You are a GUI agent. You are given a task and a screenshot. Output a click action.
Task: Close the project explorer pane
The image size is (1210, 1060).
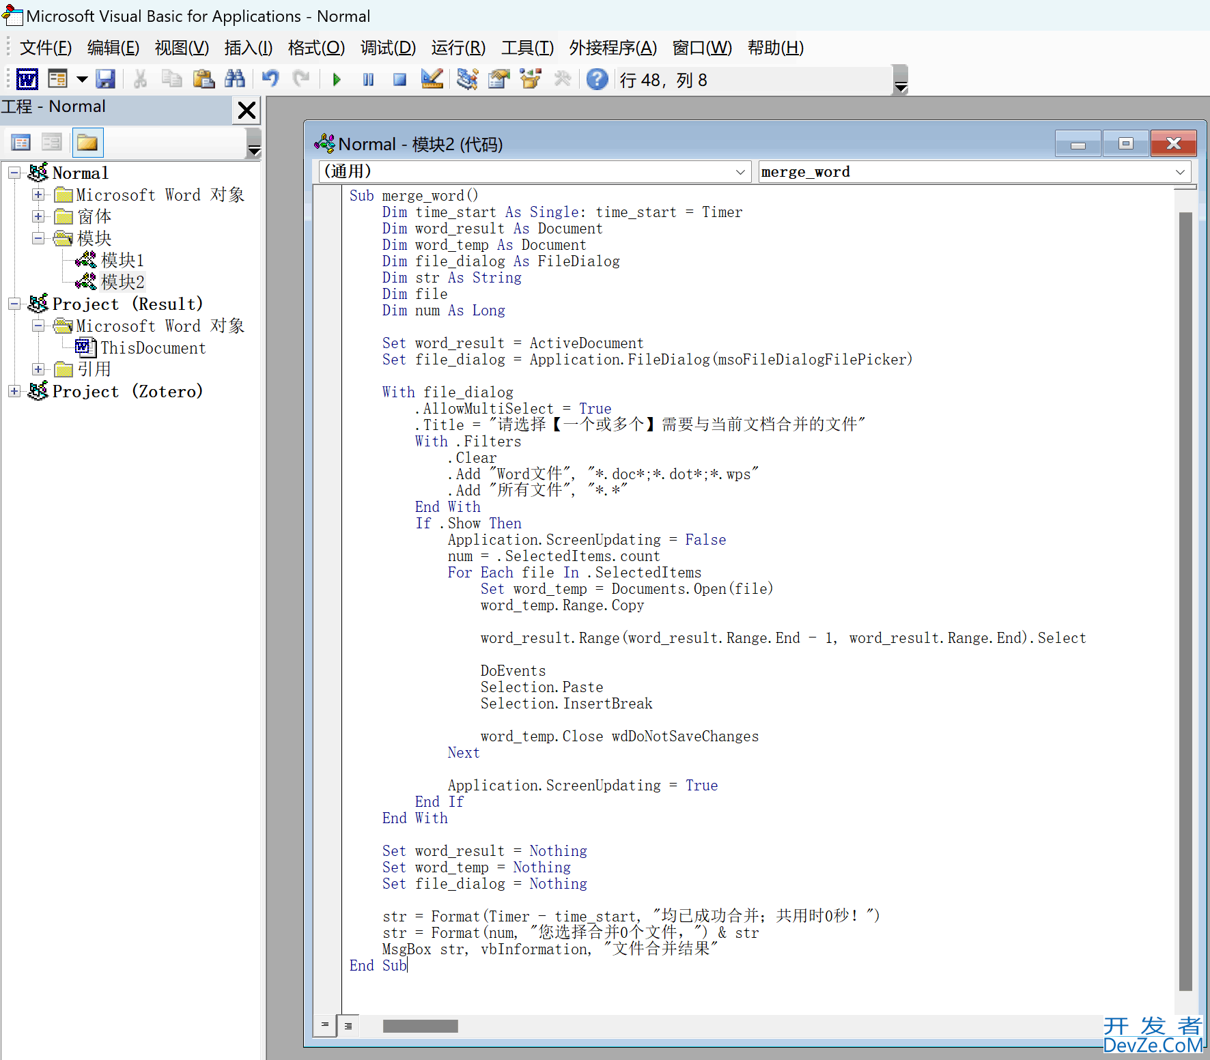[x=247, y=110]
